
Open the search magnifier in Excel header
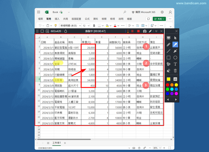(x=125, y=12)
